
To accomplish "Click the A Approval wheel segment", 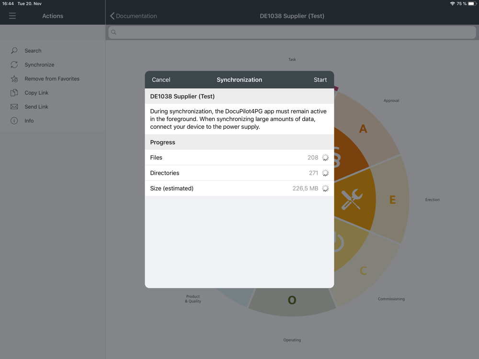I will [x=363, y=128].
